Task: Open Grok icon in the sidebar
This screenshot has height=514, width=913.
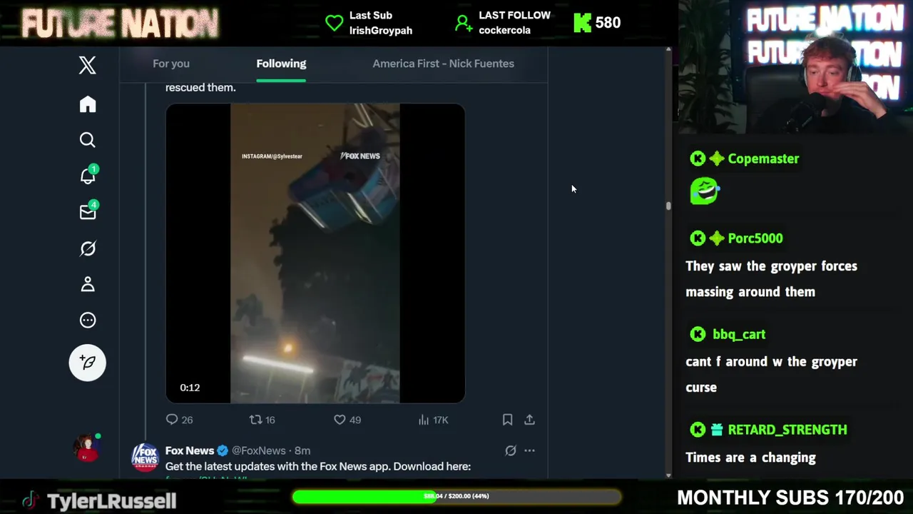Action: point(88,248)
